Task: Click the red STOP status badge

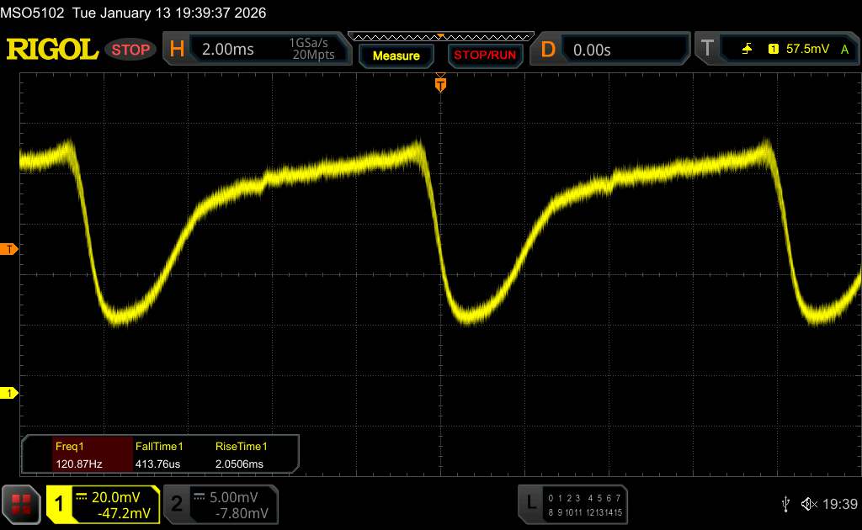Action: click(131, 50)
